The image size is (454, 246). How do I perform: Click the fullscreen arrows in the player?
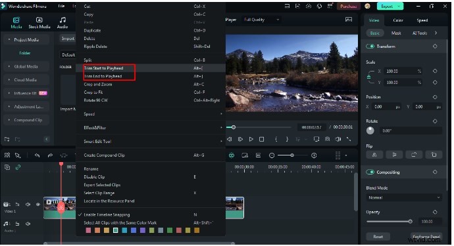[x=349, y=139]
